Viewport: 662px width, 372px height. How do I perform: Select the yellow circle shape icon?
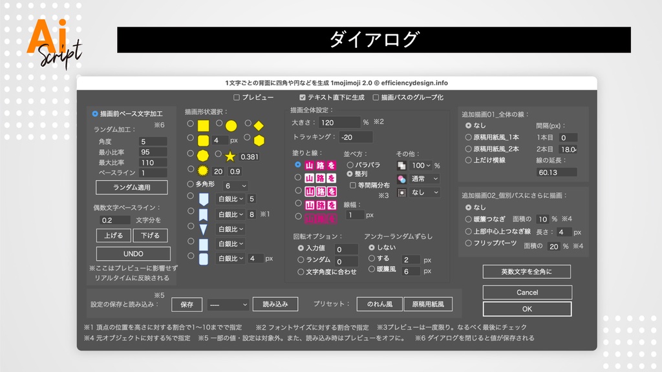point(231,124)
